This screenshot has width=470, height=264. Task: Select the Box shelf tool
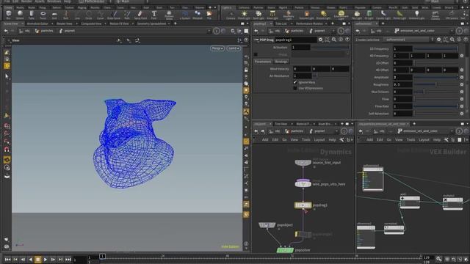pyautogui.click(x=8, y=15)
